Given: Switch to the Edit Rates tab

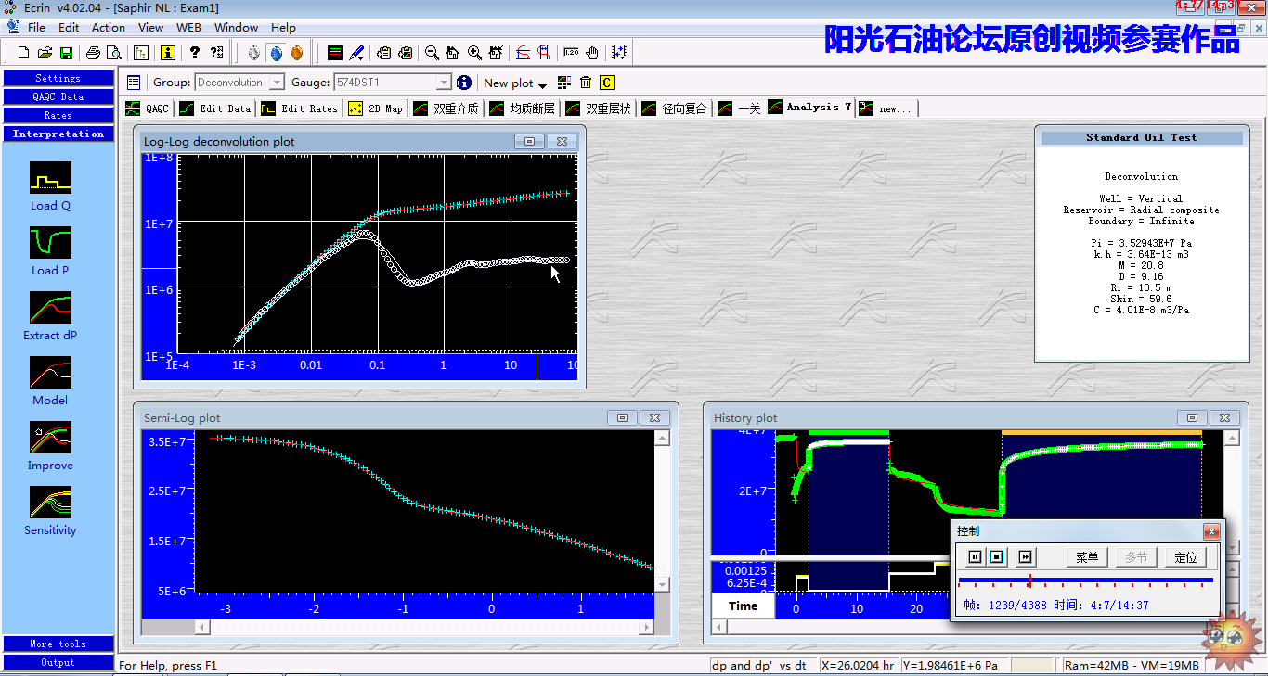Looking at the screenshot, I should coord(300,108).
